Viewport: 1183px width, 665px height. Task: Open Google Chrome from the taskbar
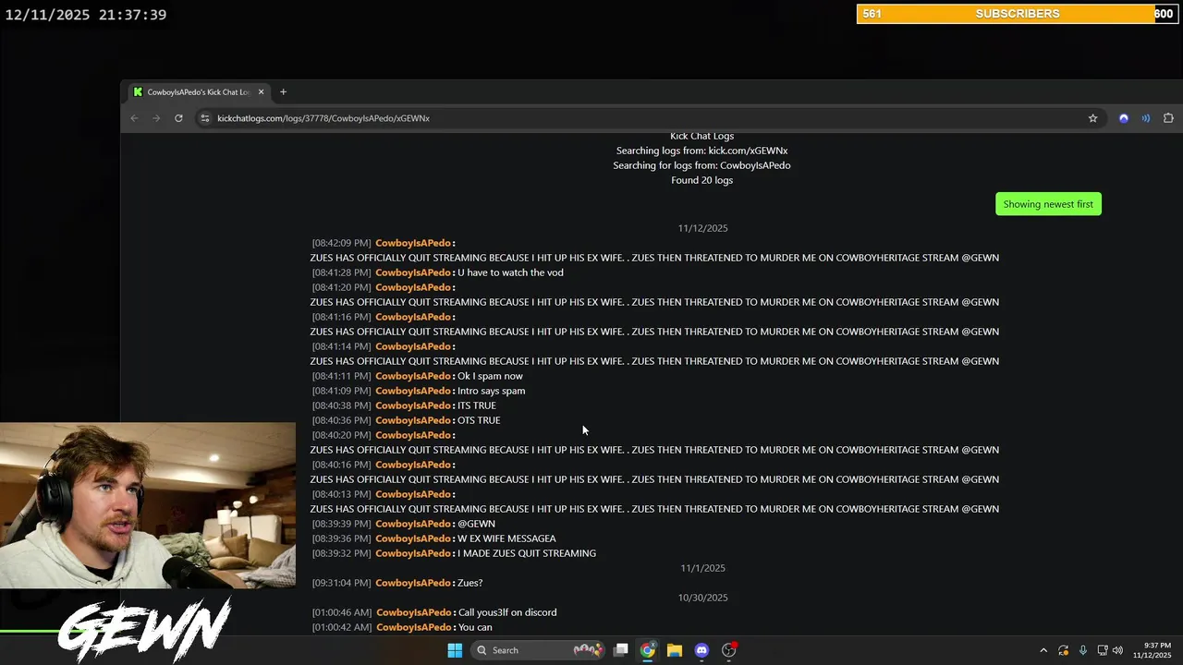(x=648, y=650)
